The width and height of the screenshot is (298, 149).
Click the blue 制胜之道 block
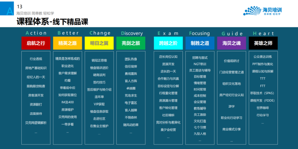click(x=200, y=43)
